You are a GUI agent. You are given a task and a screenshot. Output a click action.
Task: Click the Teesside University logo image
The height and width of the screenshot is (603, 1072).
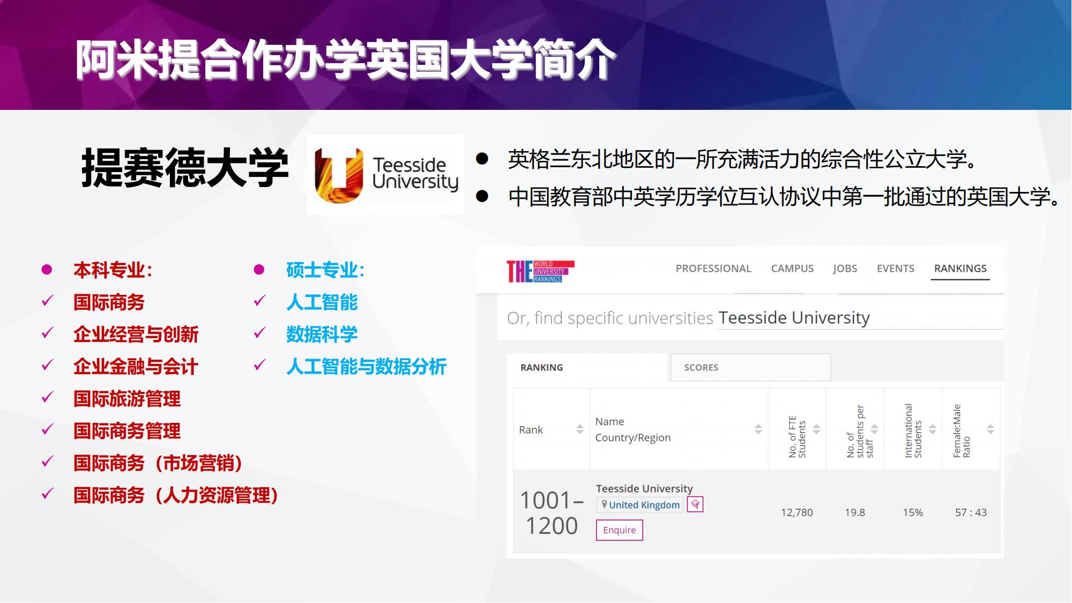click(385, 175)
